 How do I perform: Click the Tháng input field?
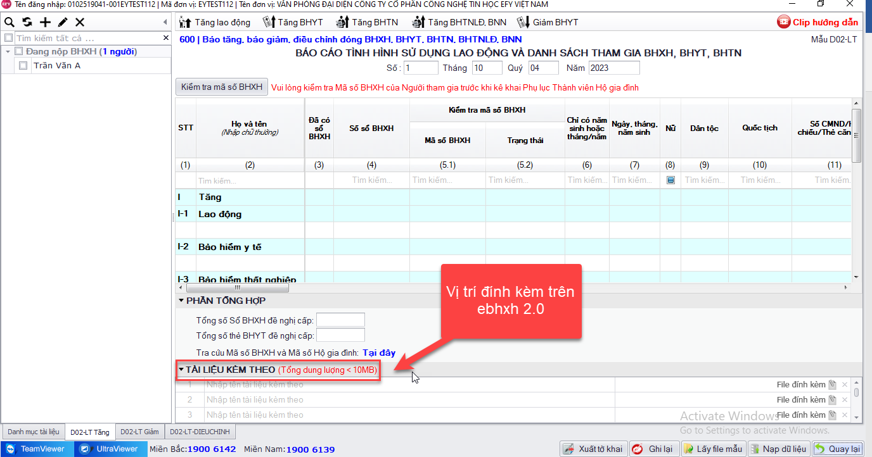tap(487, 68)
